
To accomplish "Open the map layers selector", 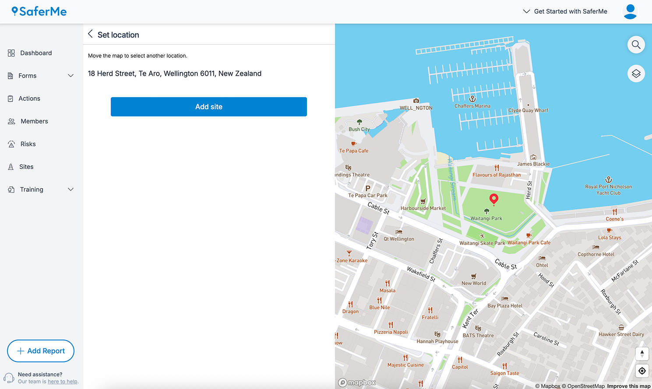I will pyautogui.click(x=636, y=74).
